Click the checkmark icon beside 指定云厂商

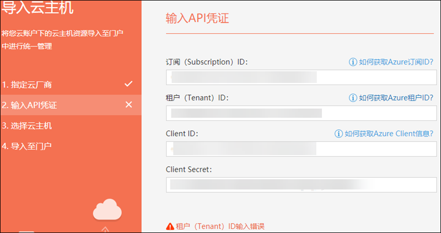coord(128,84)
